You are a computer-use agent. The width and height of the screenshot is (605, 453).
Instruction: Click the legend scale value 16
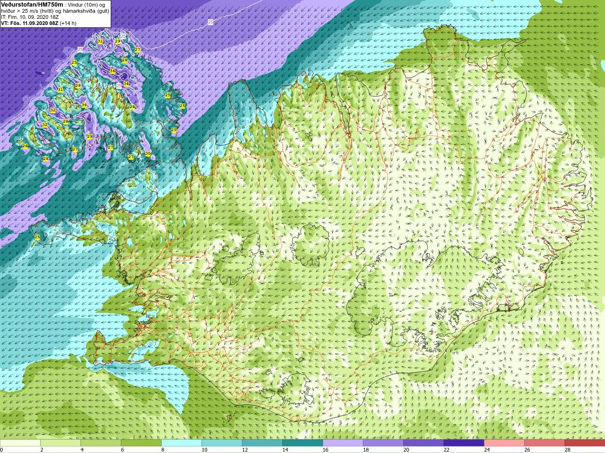tap(325, 450)
